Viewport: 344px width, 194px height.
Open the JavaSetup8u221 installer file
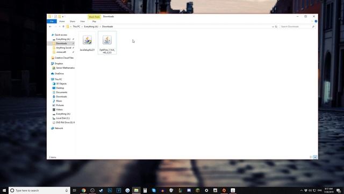pyautogui.click(x=87, y=43)
